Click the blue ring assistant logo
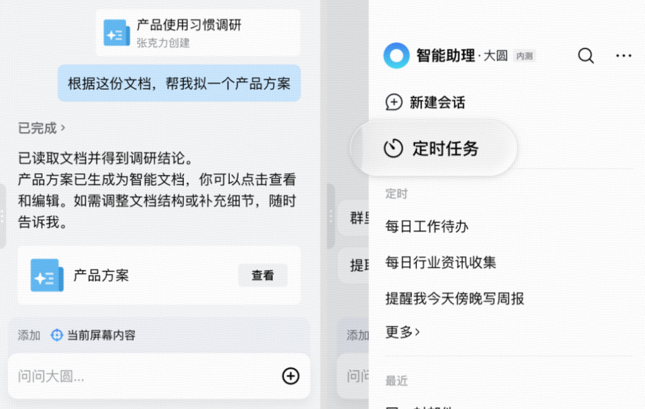This screenshot has width=645, height=409. [x=397, y=55]
